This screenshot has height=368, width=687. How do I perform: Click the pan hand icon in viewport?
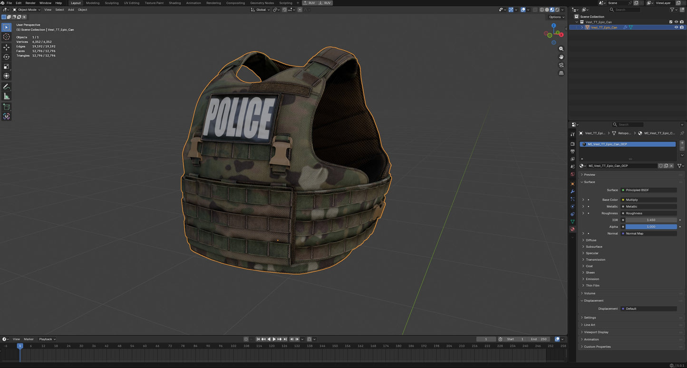561,57
